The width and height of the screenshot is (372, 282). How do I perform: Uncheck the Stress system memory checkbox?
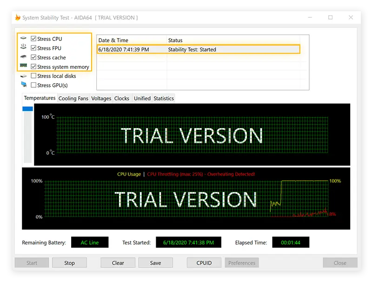pyautogui.click(x=33, y=66)
